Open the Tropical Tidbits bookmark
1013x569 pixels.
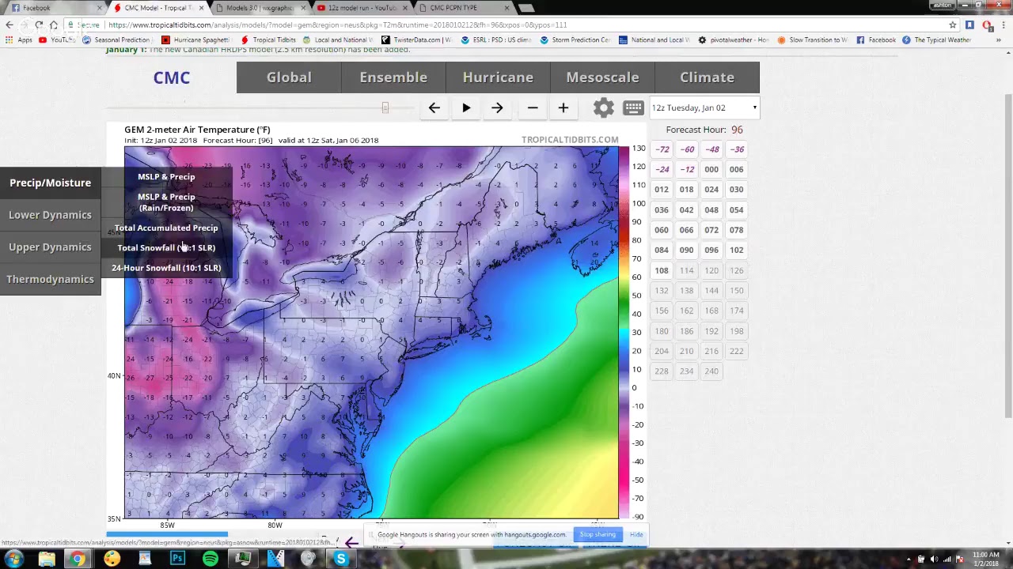click(268, 40)
